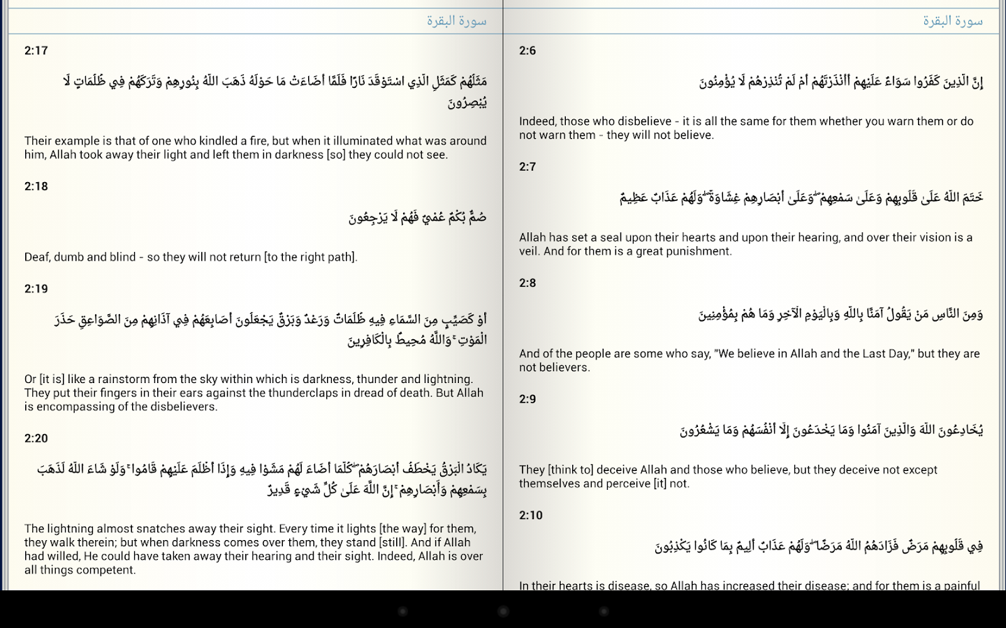
Task: Tap verse number 2:19 label
Action: [36, 288]
